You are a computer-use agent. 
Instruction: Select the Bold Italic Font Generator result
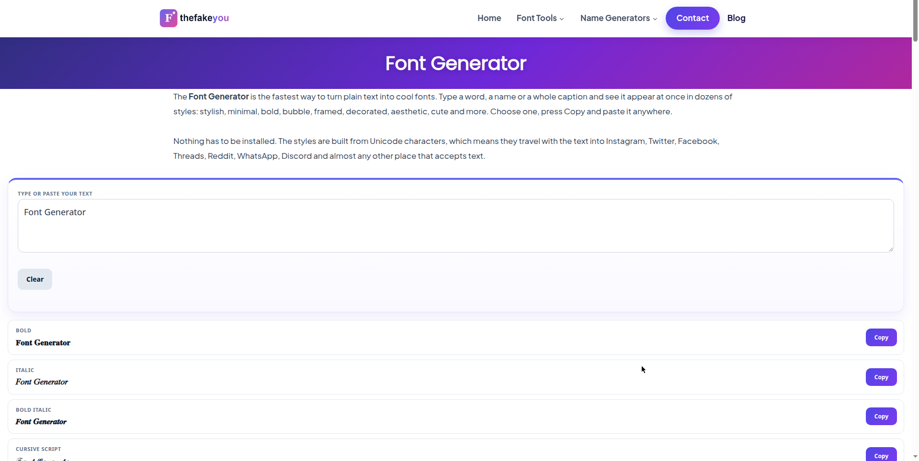(x=41, y=422)
